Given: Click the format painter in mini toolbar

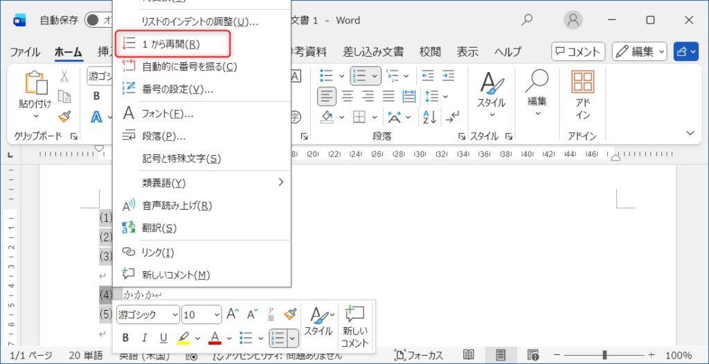Looking at the screenshot, I should (290, 314).
